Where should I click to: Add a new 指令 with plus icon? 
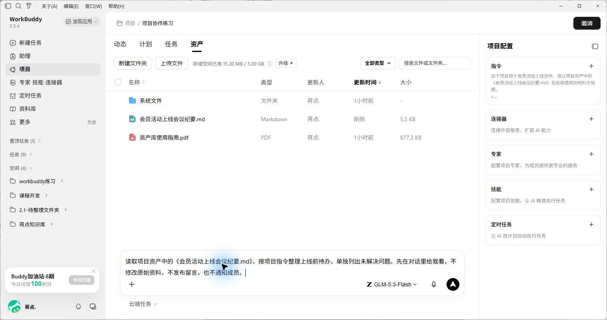(591, 66)
